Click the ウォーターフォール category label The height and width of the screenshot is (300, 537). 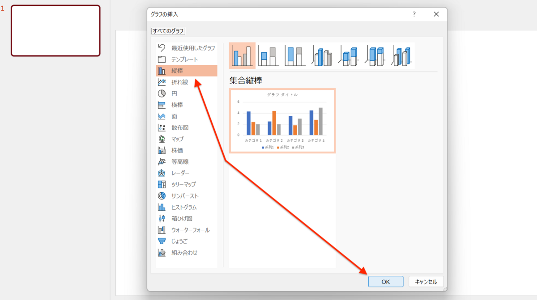tap(191, 230)
